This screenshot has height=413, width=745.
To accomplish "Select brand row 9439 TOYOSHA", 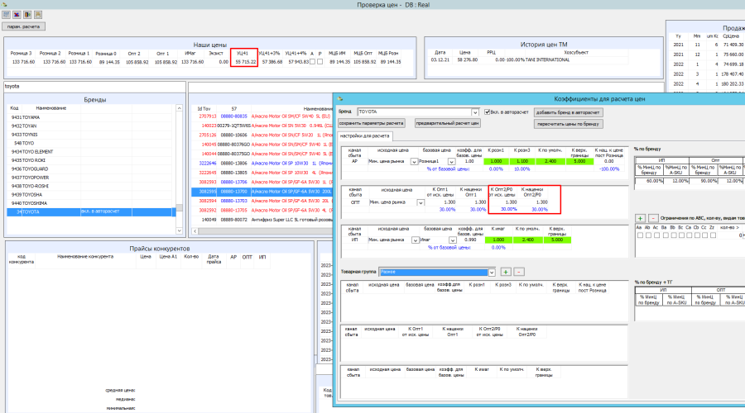I will click(91, 194).
